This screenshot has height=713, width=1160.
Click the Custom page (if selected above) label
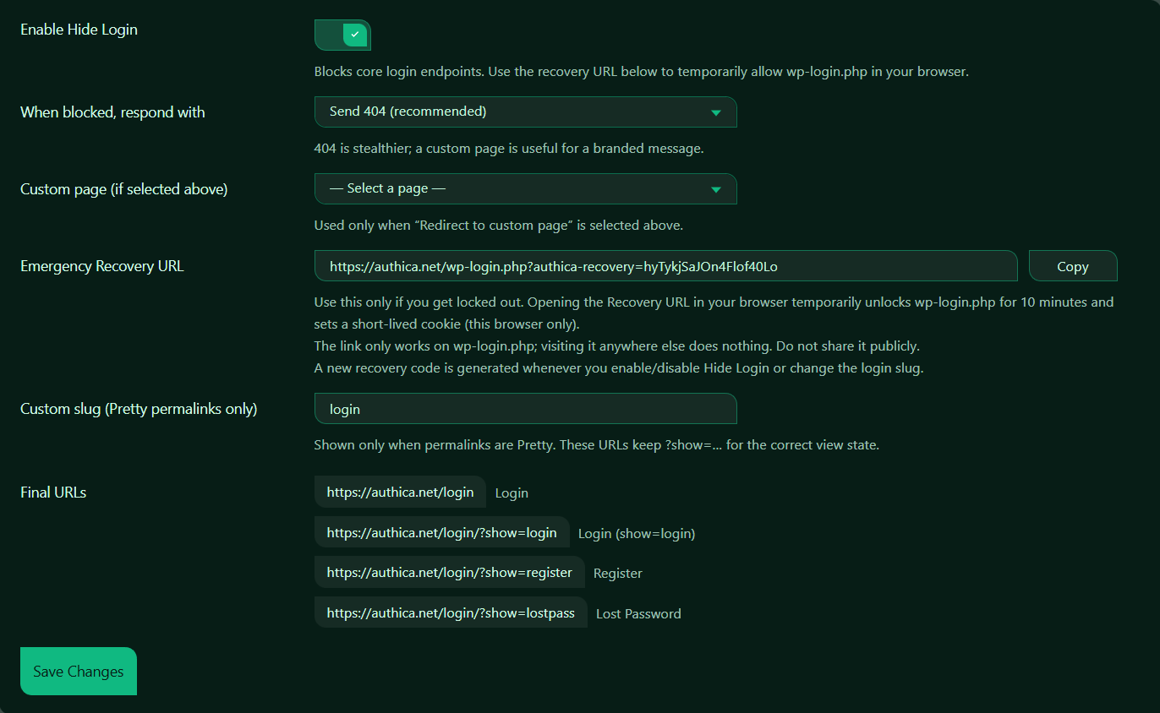click(123, 189)
